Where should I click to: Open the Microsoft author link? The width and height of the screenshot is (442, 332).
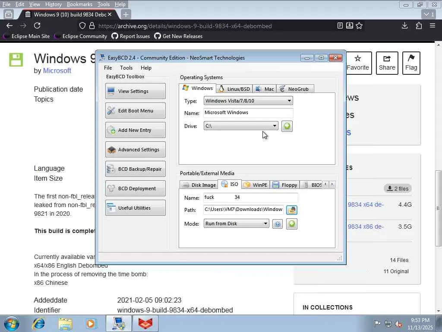point(57,70)
